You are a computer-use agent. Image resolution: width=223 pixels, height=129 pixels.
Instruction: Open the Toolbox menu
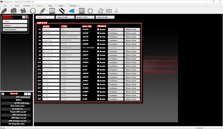click(27, 5)
